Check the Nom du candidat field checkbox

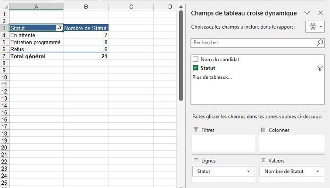(x=196, y=60)
